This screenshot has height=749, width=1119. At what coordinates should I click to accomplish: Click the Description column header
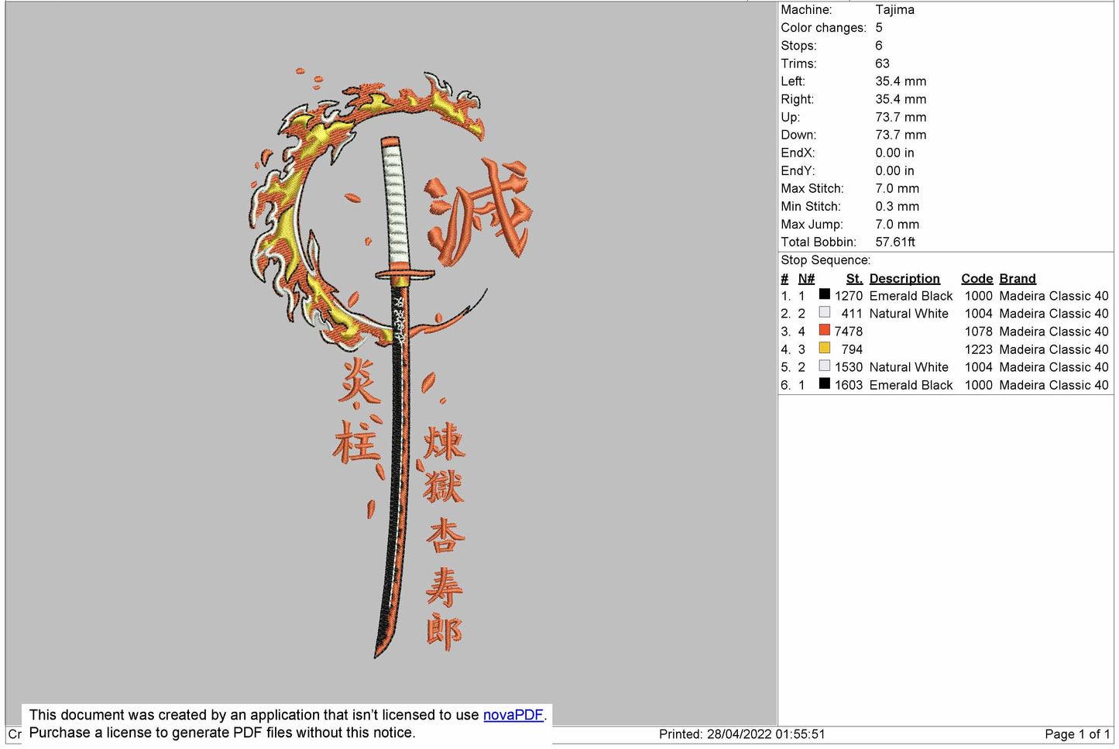904,279
